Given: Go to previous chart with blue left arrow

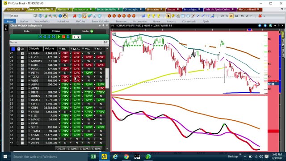Looking at the screenshot, I should 260,26.
